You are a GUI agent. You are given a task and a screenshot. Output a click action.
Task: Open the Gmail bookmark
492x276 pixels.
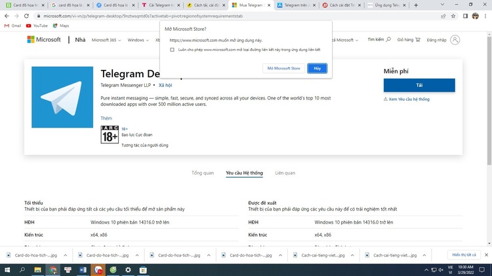(x=13, y=26)
